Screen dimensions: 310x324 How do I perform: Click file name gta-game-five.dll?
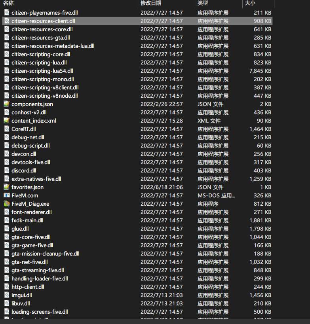(x=32, y=245)
